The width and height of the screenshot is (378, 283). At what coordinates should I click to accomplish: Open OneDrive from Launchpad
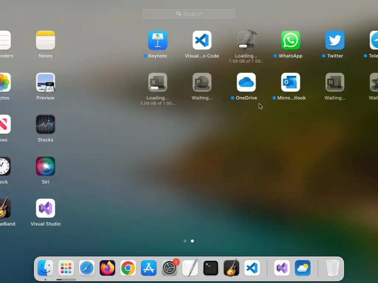point(246,82)
